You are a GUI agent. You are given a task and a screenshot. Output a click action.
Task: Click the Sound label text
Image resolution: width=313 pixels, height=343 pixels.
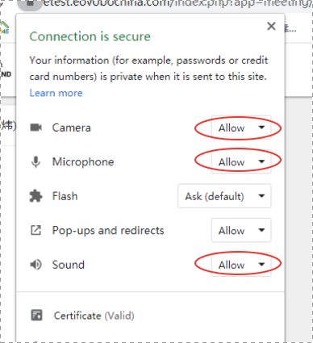point(69,265)
